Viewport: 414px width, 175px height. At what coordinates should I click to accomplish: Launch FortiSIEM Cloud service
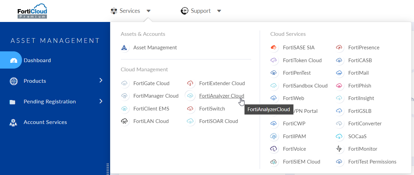click(301, 162)
